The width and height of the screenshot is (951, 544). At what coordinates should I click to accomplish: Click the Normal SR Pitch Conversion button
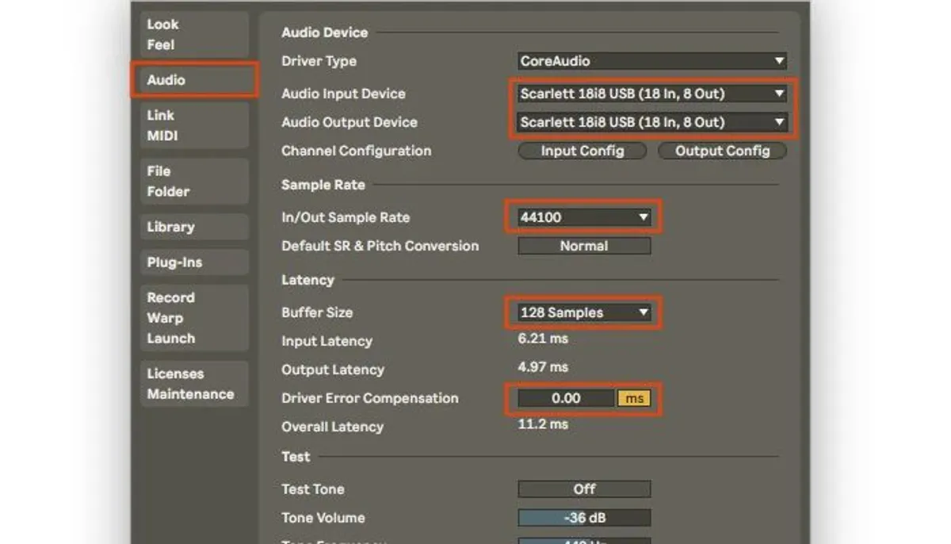[x=583, y=246]
